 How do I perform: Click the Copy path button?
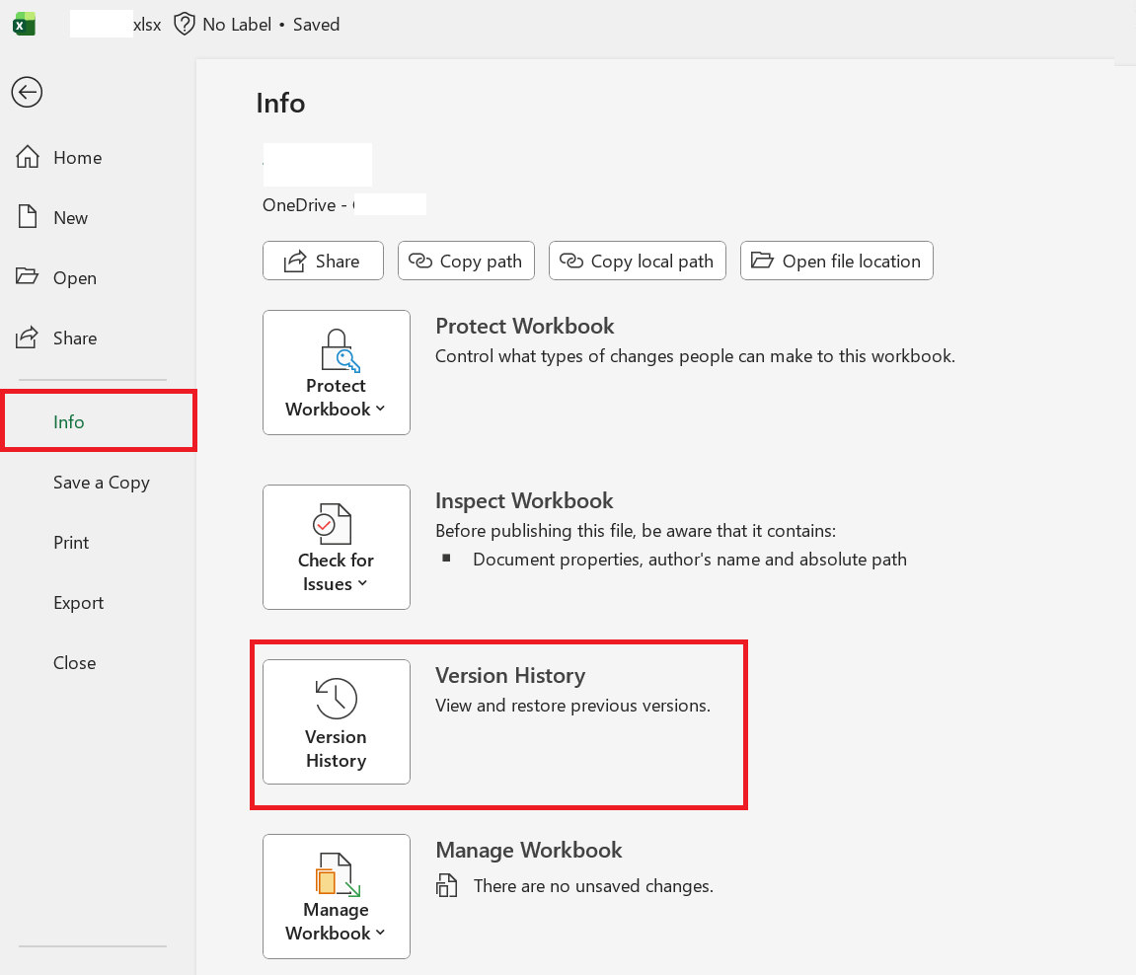tap(466, 261)
